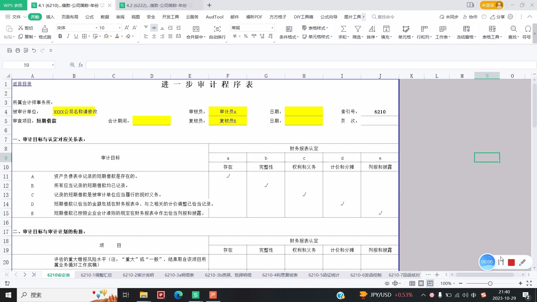537x302 pixels.
Task: Select column N header
Action: (x=487, y=76)
